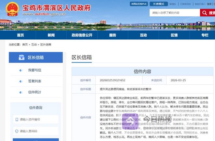Click the 请输入查询码 input field
Screen dimensions: 215x141
point(36,131)
